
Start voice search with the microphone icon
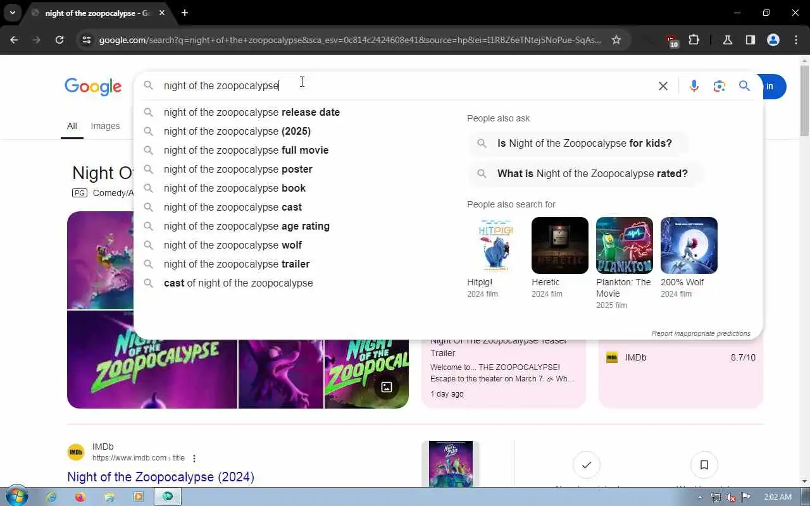pos(694,86)
